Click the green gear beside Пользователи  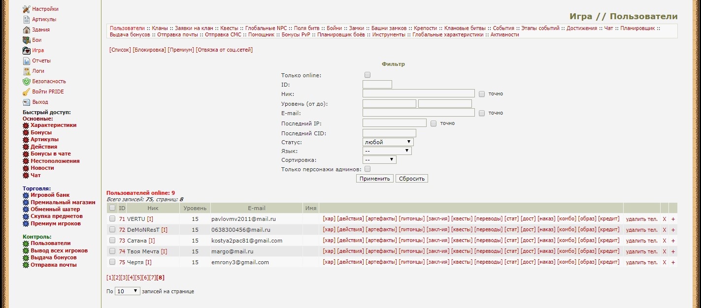(26, 243)
